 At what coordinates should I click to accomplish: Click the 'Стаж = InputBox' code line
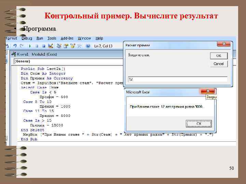[x=72, y=83]
